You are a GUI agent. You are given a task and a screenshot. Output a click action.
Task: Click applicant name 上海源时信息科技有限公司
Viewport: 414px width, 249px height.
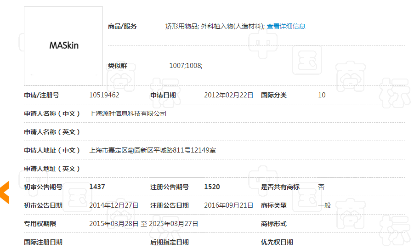click(x=128, y=113)
